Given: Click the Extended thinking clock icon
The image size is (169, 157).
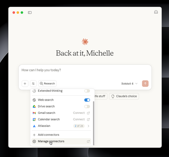Looking at the screenshot, I should 34,91.
